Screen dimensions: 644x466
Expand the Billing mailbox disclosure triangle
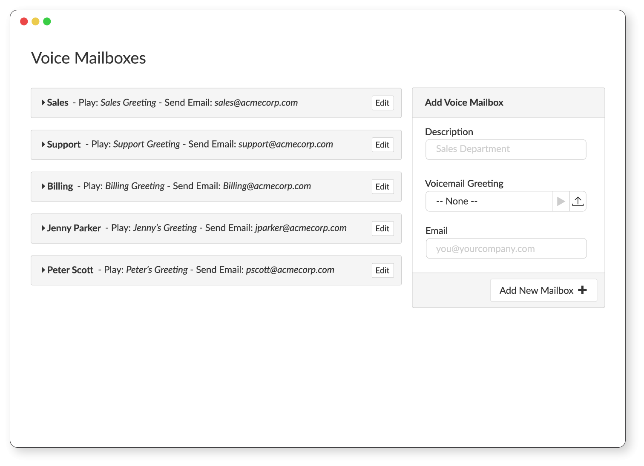tap(43, 186)
